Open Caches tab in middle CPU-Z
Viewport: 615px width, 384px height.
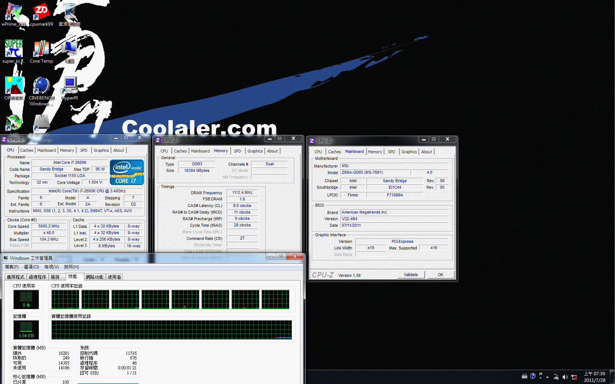click(180, 151)
